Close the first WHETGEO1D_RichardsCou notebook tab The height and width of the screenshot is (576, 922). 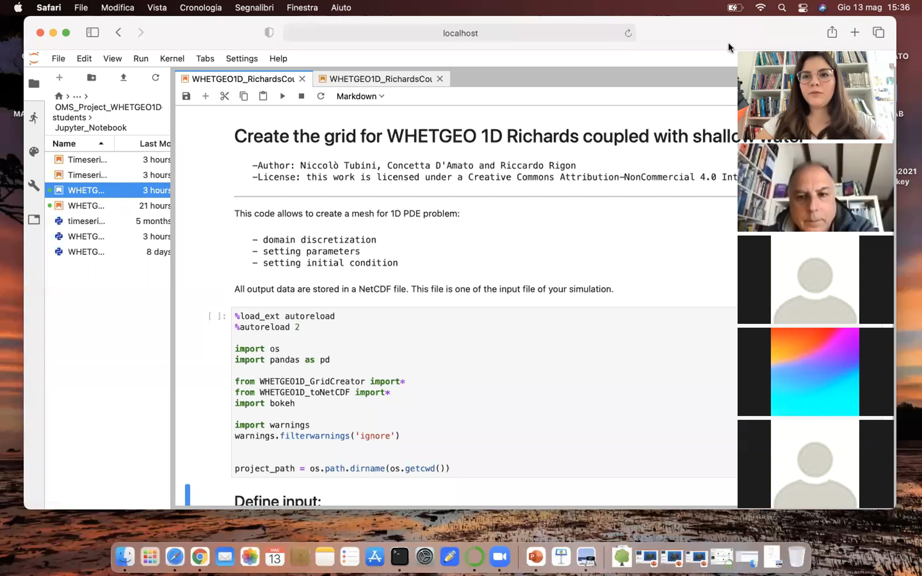point(302,79)
